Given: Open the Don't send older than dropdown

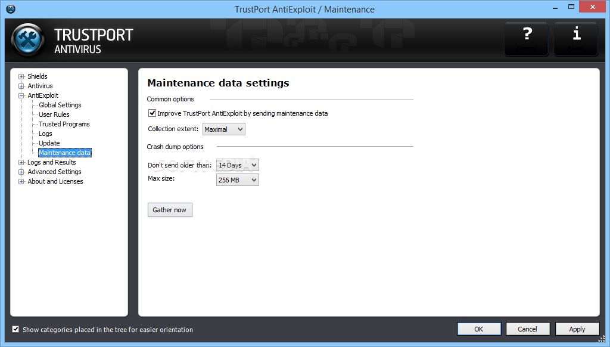Looking at the screenshot, I should [x=237, y=165].
